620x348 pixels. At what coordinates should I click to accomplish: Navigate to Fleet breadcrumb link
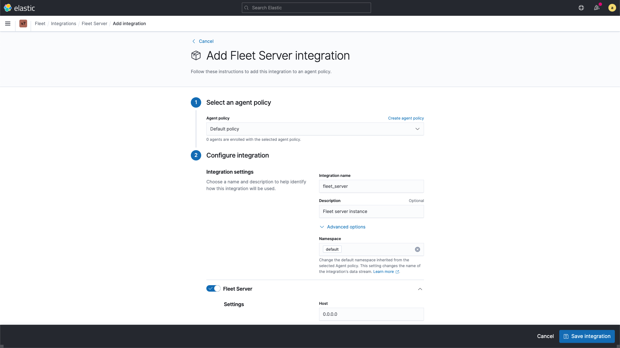[40, 24]
